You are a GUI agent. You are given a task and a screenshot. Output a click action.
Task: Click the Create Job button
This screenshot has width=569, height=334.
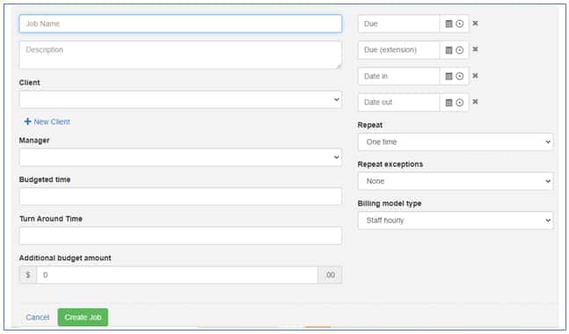click(83, 317)
